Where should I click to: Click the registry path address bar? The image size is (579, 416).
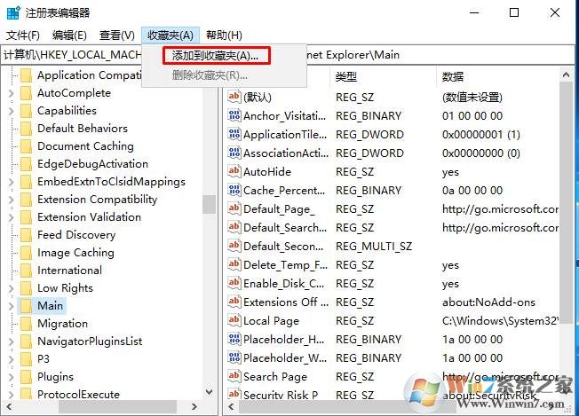coord(289,55)
